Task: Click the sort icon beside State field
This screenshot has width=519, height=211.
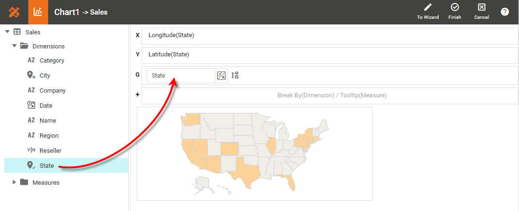Action: 235,75
